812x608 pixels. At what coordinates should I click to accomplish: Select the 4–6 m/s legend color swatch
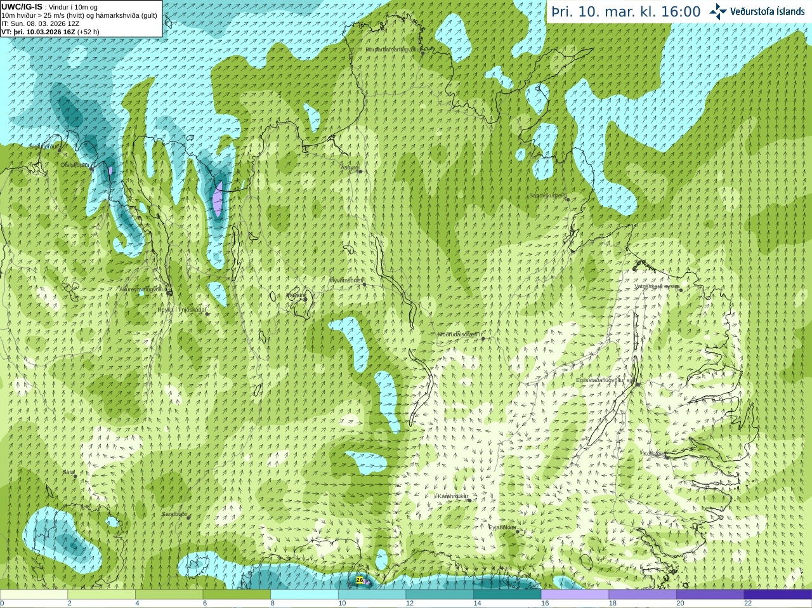(169, 595)
